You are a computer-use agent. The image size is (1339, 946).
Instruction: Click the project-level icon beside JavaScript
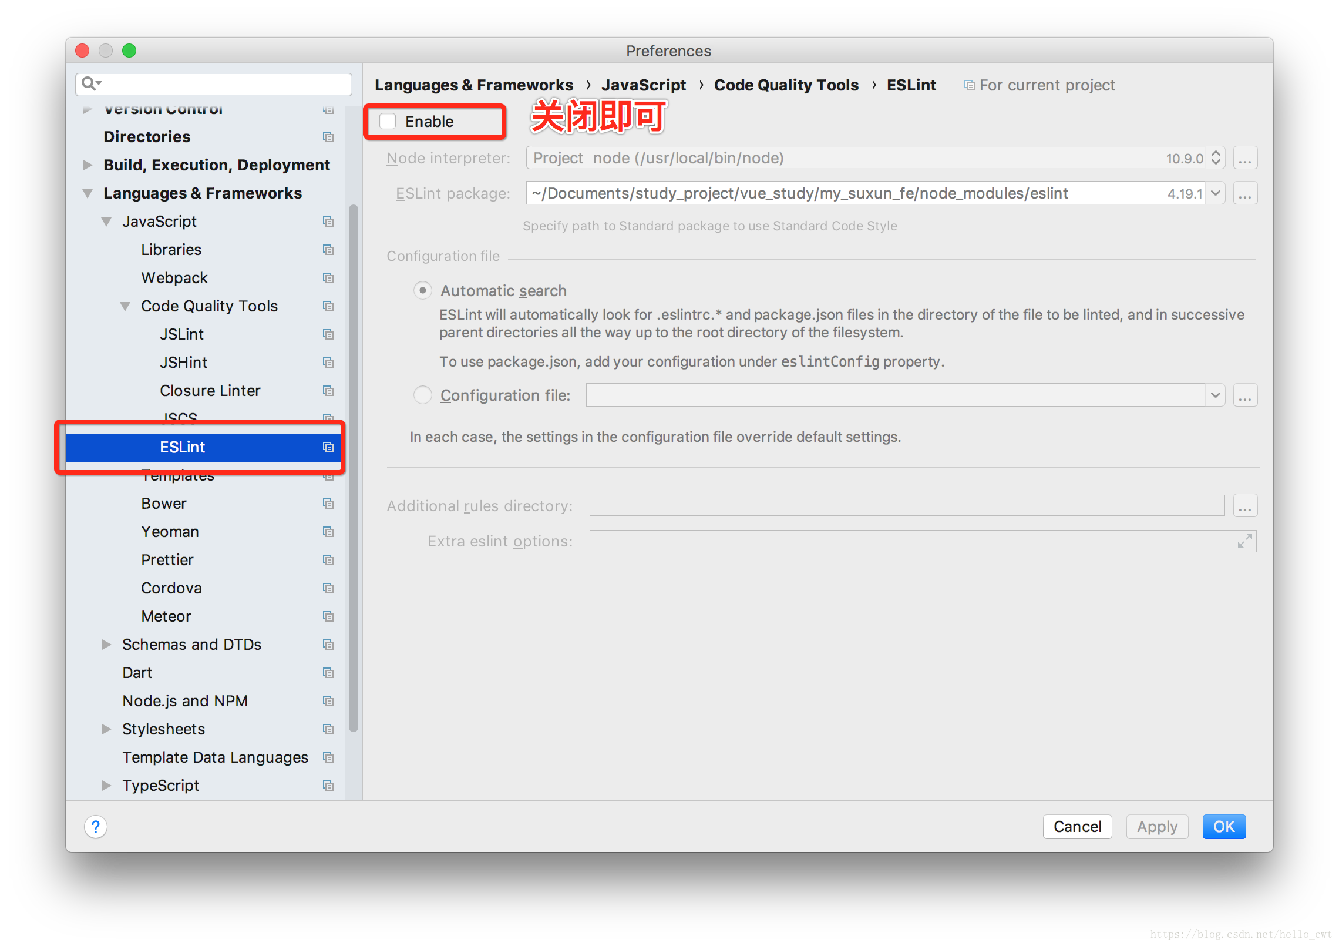328,222
